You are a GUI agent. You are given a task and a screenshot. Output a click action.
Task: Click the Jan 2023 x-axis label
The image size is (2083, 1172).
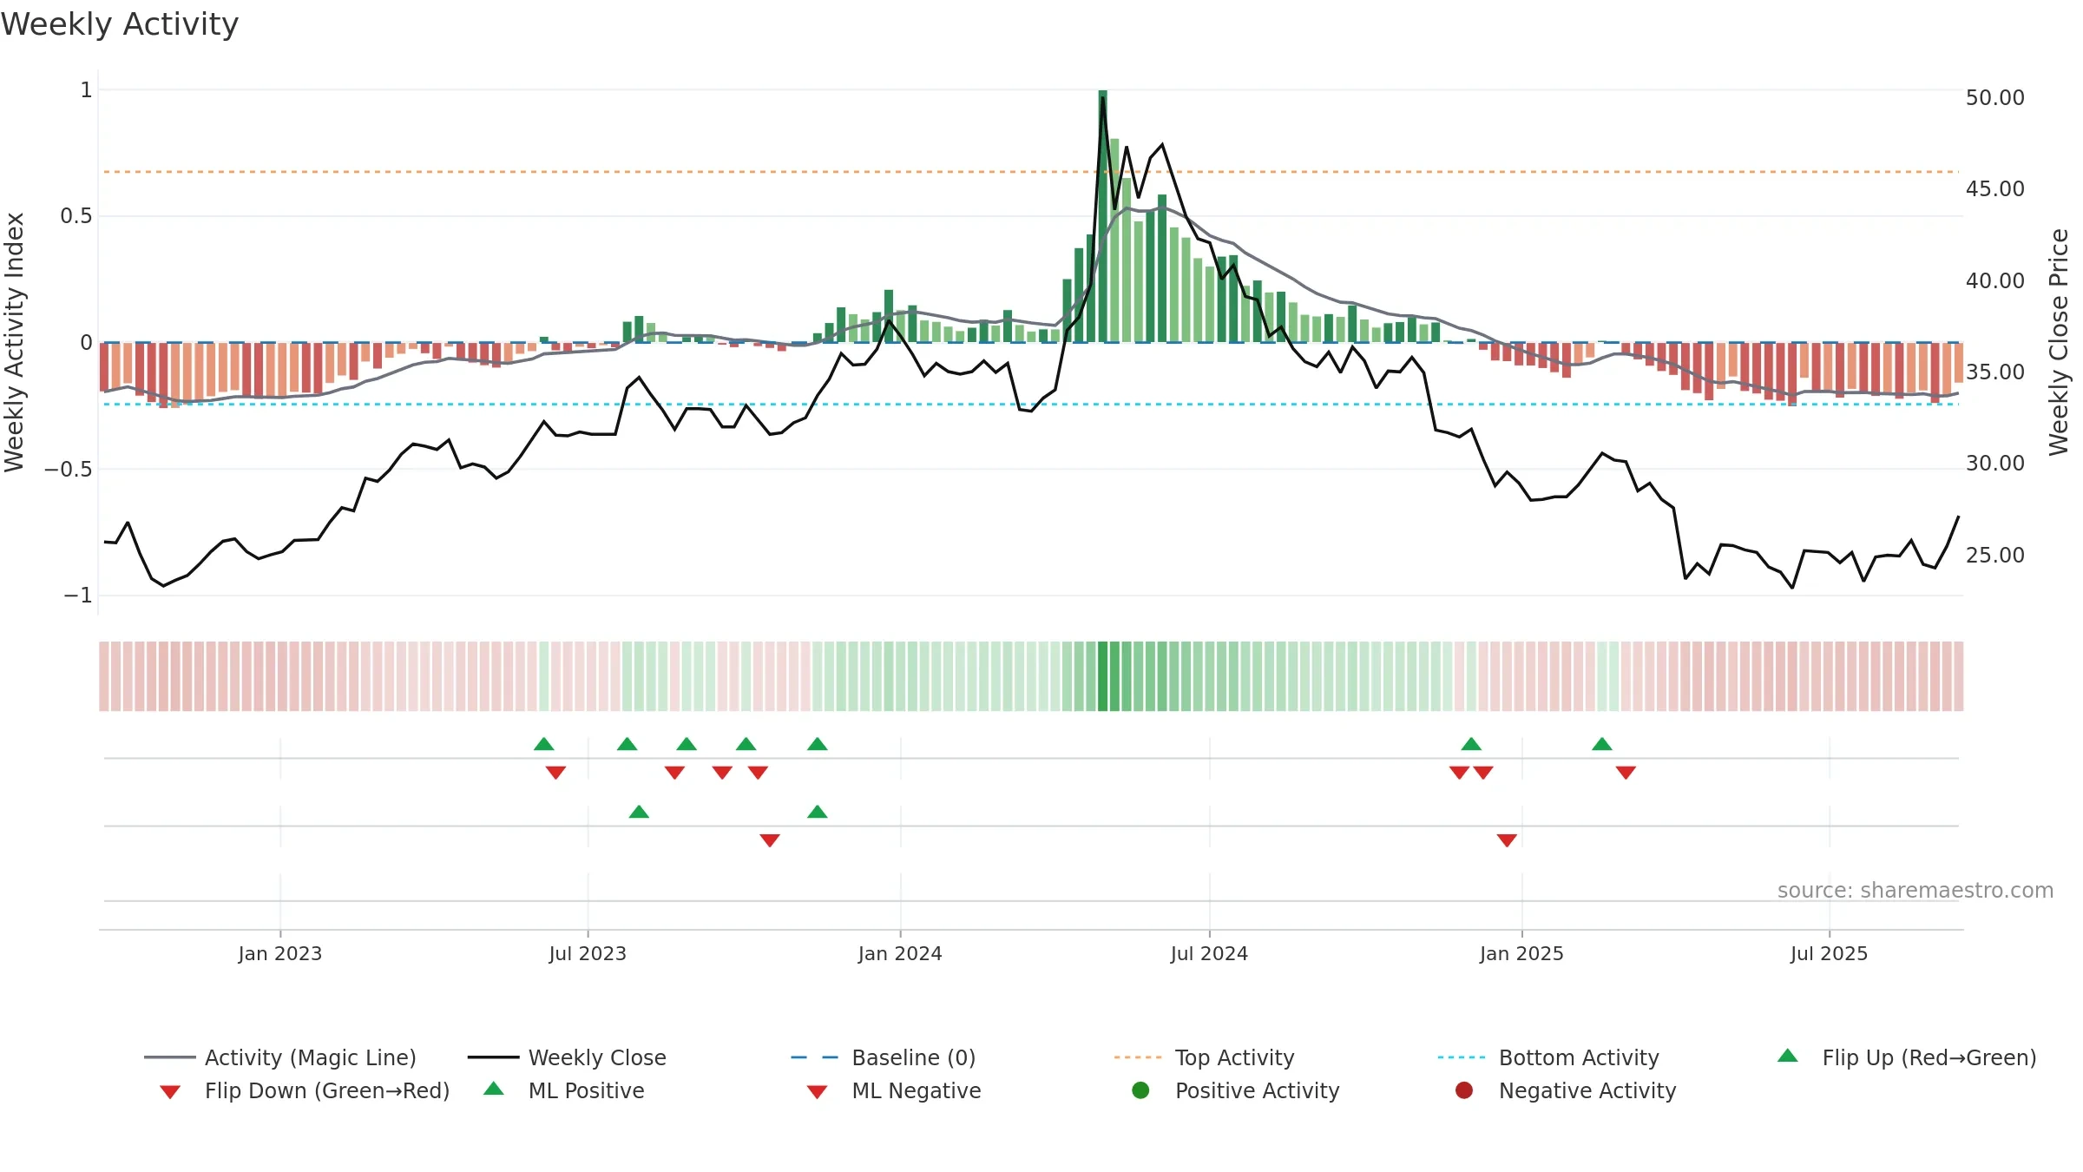coord(280,953)
